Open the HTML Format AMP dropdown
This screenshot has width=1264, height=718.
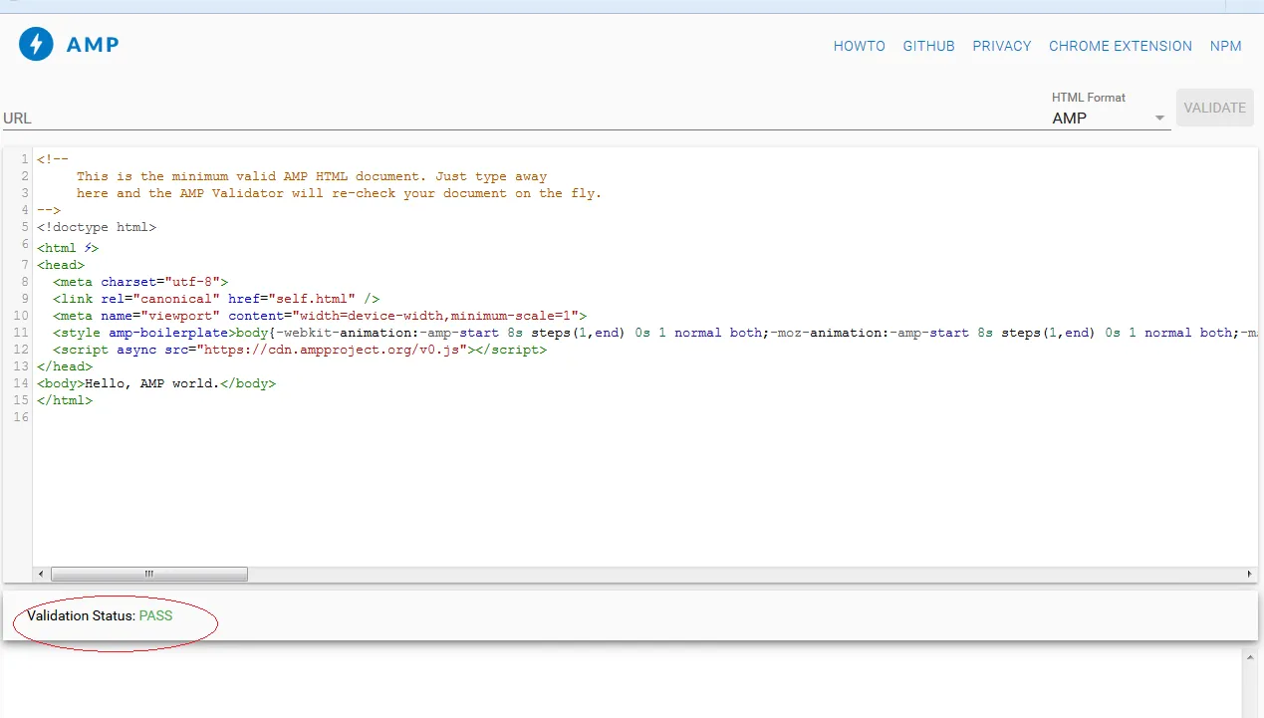[x=1111, y=118]
